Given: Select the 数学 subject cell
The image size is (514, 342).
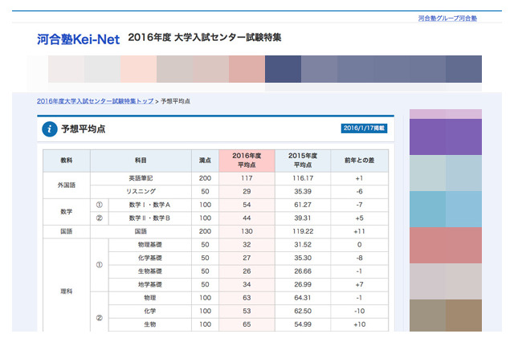Looking at the screenshot, I should pyautogui.click(x=67, y=212).
